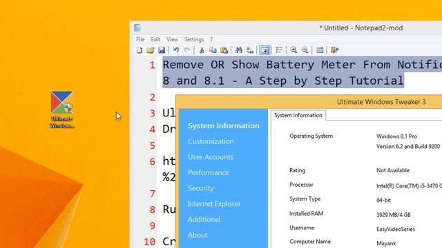Click the '3929 MB/4 GB' value
This screenshot has height=248, width=442.
[394, 215]
